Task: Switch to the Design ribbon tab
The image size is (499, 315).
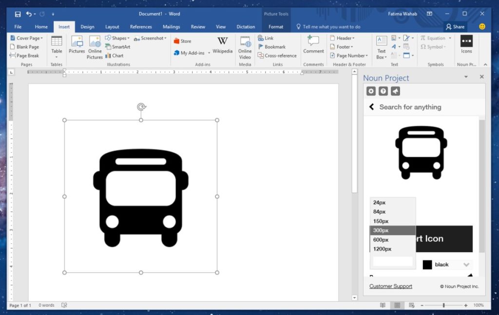Action: click(x=87, y=27)
